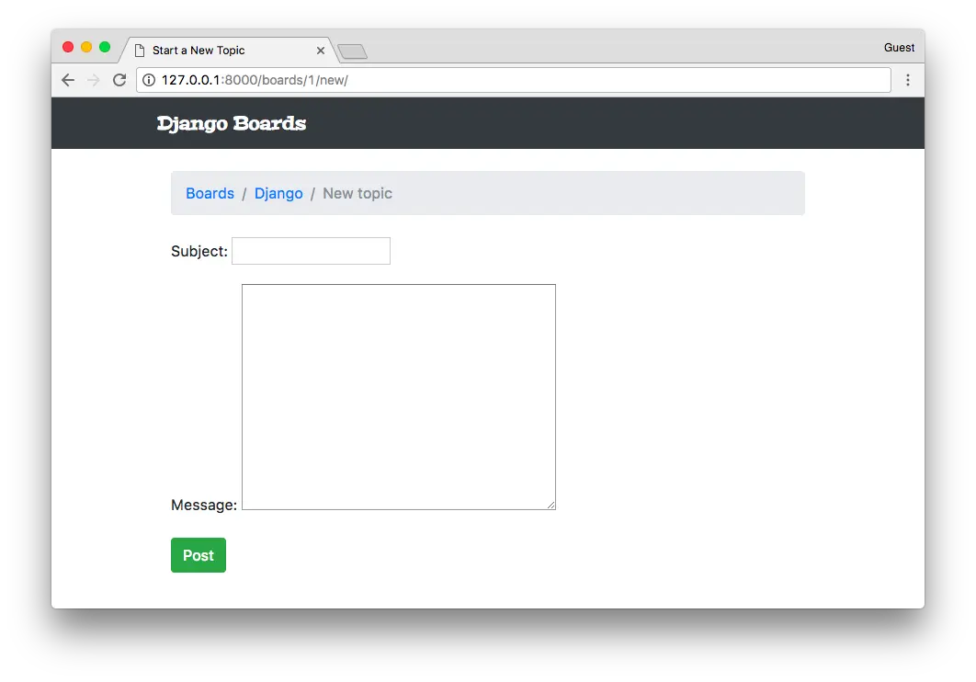Click the green maximize window button

point(105,47)
